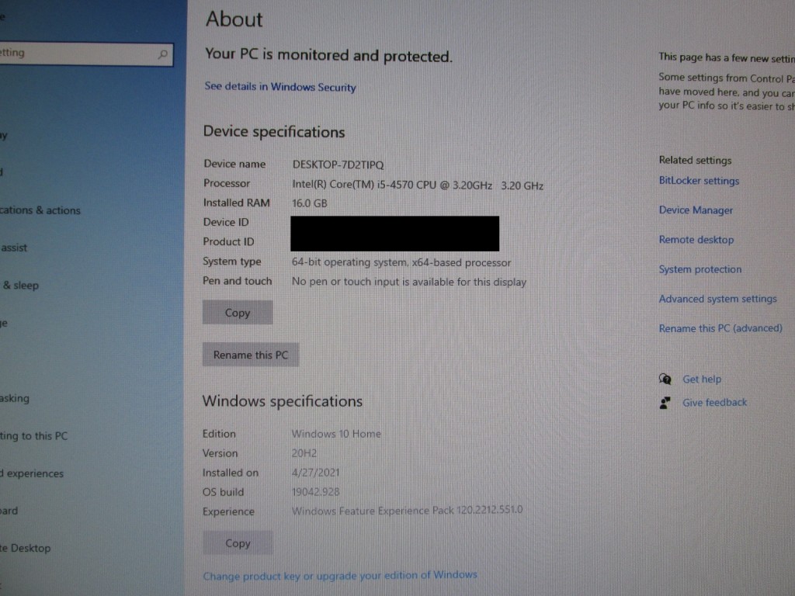Screen dimensions: 795x596
Task: Select Projecting to this PC in sidebar
Action: pyautogui.click(x=33, y=436)
